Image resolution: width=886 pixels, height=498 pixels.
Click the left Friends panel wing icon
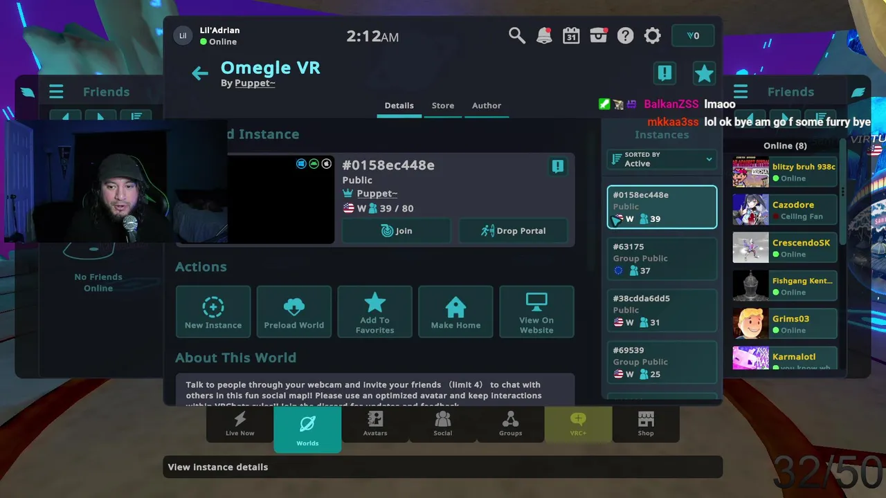(28, 92)
